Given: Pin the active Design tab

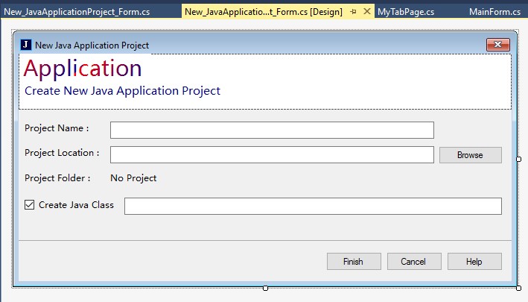Looking at the screenshot, I should [x=353, y=12].
